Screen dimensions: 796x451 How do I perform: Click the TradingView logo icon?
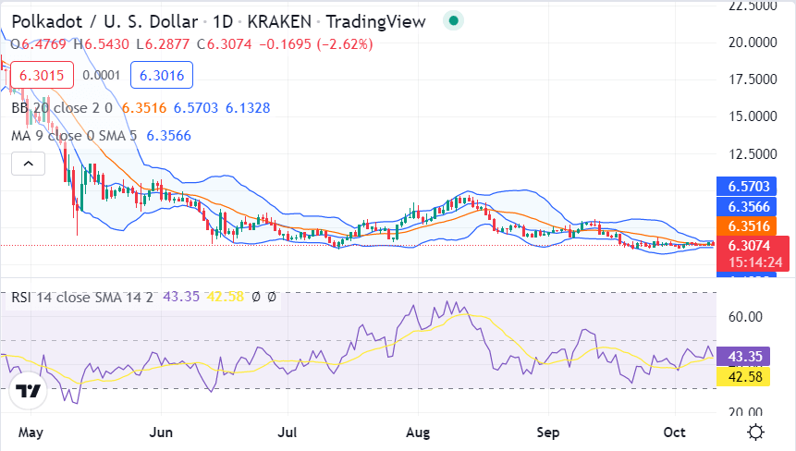[x=28, y=391]
